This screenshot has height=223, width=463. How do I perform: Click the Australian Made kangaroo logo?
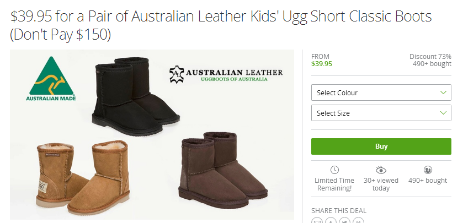51,79
